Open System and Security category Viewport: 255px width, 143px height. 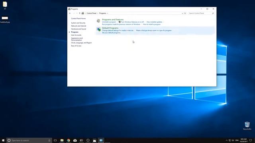(x=78, y=23)
